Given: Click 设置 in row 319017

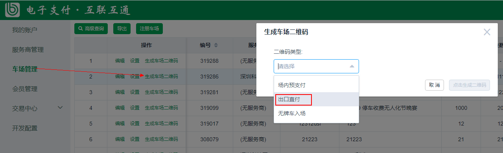Looking at the screenshot, I should pos(135,124).
